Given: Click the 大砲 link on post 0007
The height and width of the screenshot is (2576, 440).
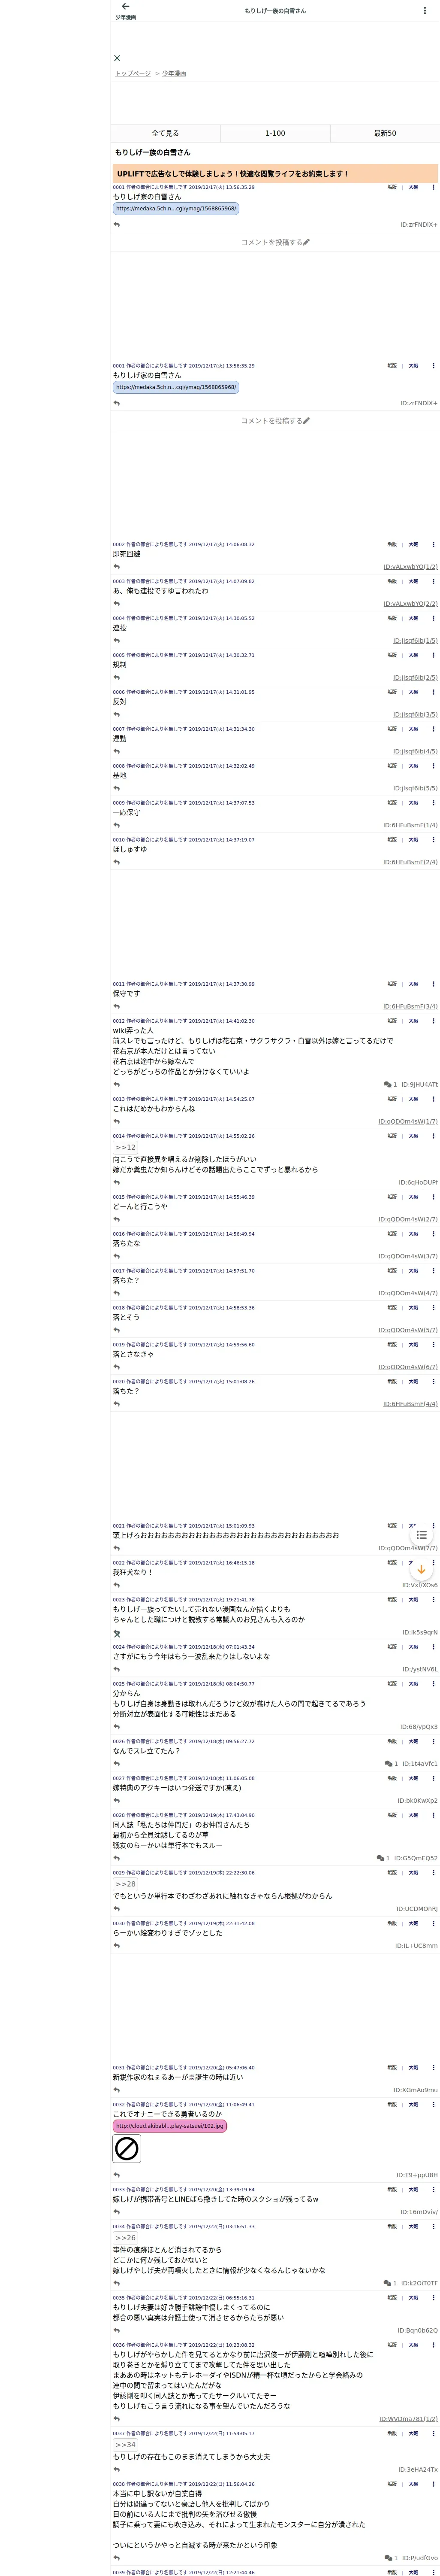Looking at the screenshot, I should (414, 729).
